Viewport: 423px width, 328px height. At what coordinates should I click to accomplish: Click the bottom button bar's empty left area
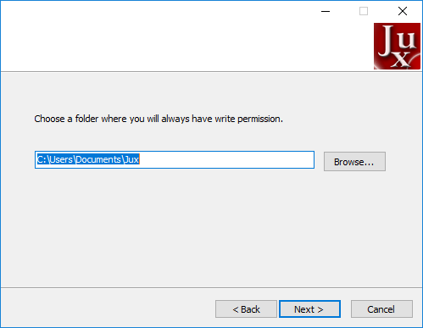pyautogui.click(x=108, y=308)
